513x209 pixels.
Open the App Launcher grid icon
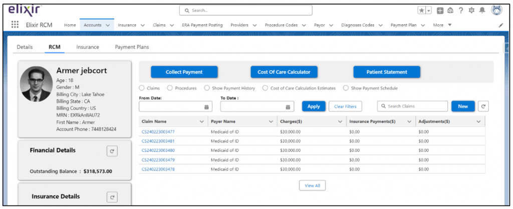pos(15,24)
